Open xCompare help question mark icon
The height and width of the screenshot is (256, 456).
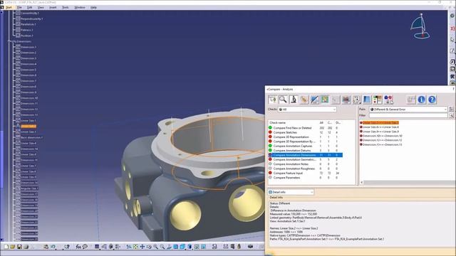click(432, 100)
